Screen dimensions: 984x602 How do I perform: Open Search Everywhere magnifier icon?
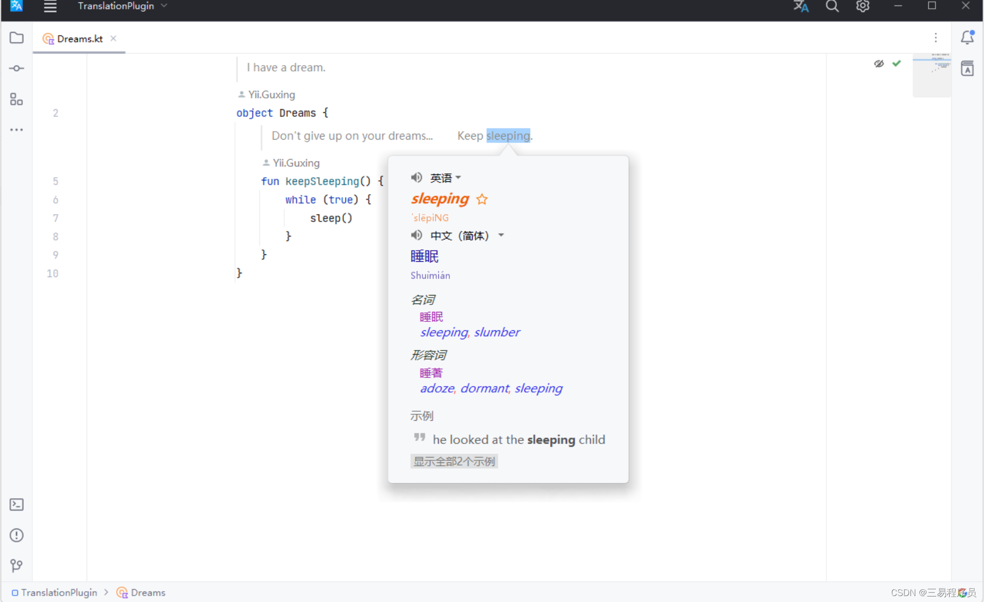(x=832, y=6)
